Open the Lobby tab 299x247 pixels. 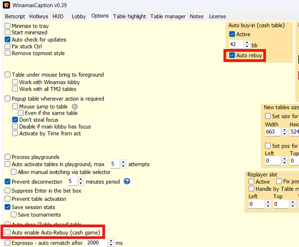pos(79,16)
